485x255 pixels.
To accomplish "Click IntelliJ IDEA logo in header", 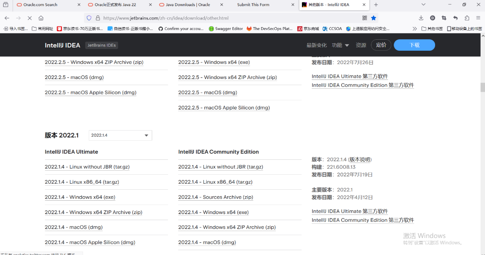I will (63, 45).
